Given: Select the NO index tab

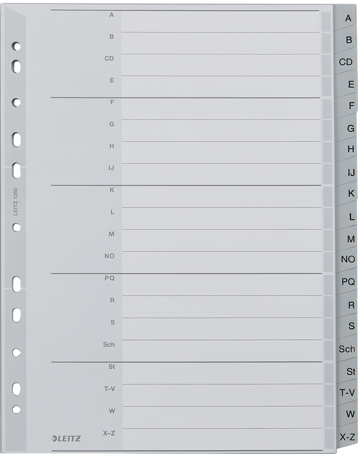Looking at the screenshot, I should 347,259.
